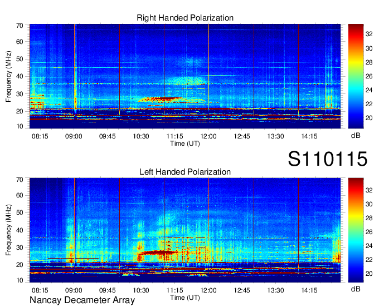This screenshot has width=379, height=307.
Task: Click the 24 dB label on Right Handed colorbar
Action: click(369, 90)
